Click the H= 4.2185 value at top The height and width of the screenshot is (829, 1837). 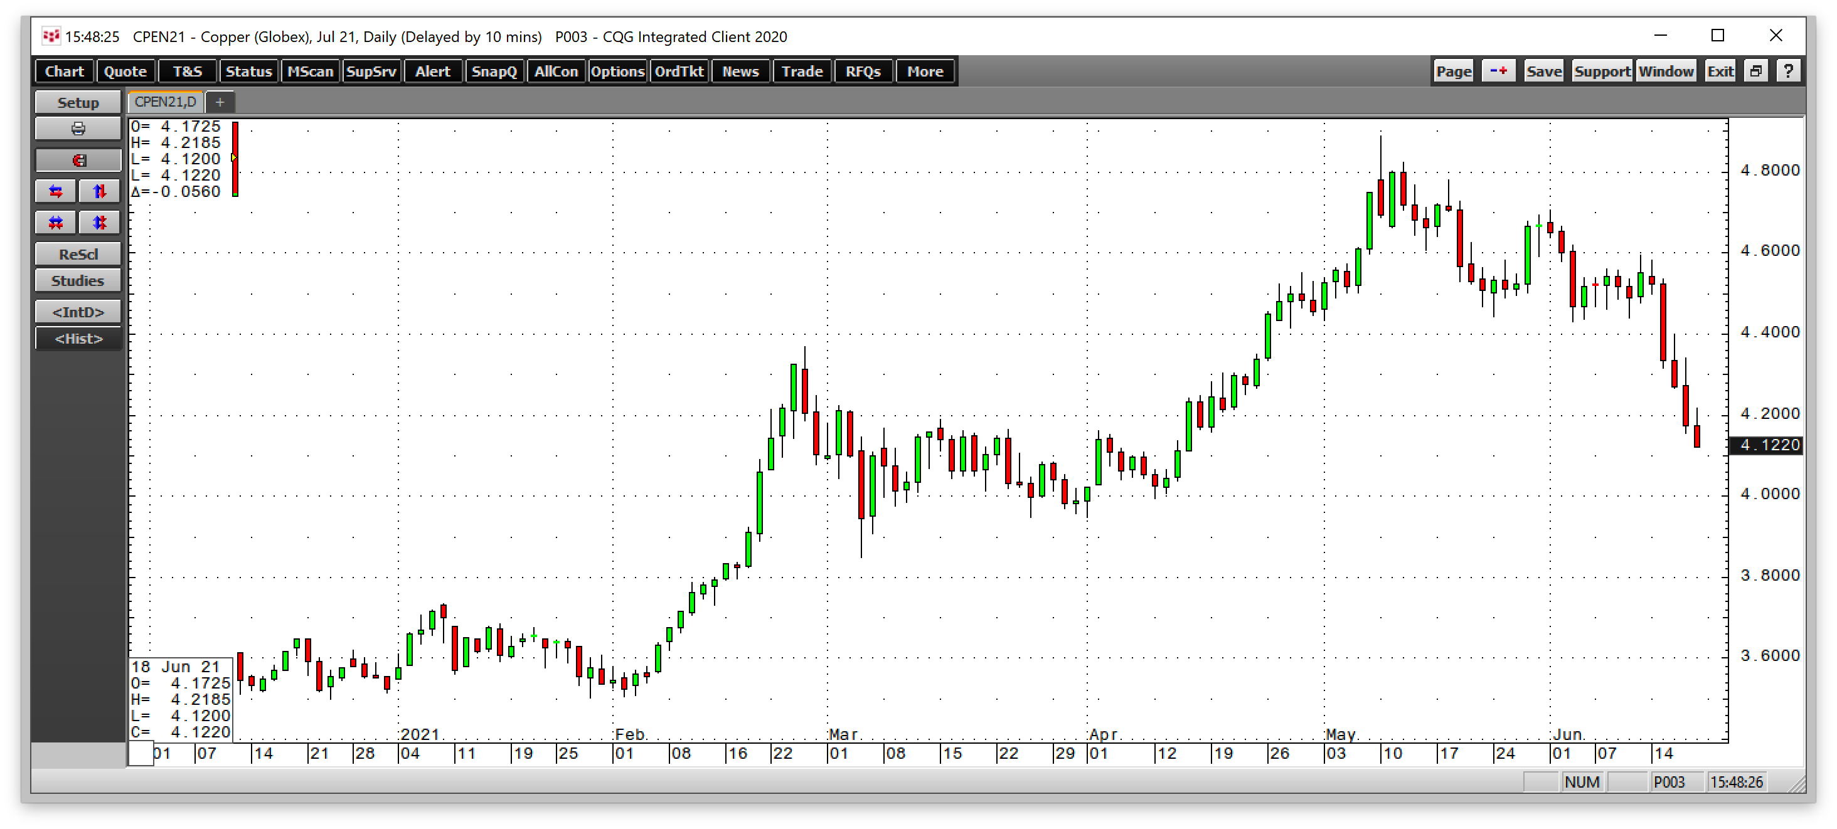[x=176, y=142]
